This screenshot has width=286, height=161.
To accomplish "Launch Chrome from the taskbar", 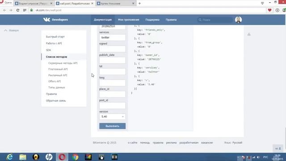I will click(75, 157).
